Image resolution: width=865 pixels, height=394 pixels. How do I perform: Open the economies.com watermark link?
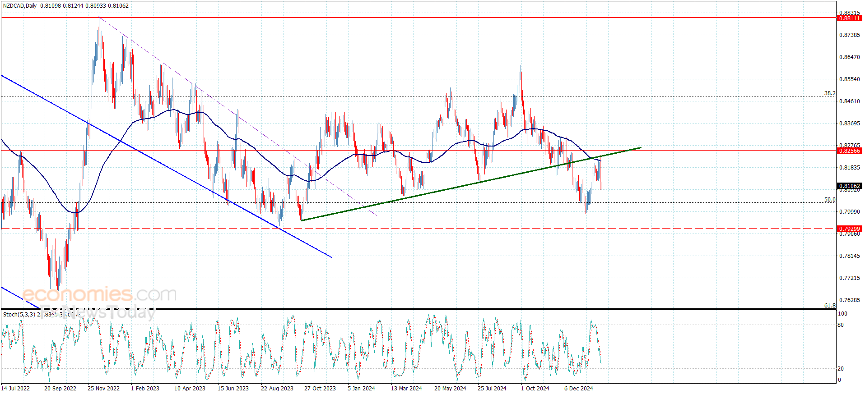99,294
